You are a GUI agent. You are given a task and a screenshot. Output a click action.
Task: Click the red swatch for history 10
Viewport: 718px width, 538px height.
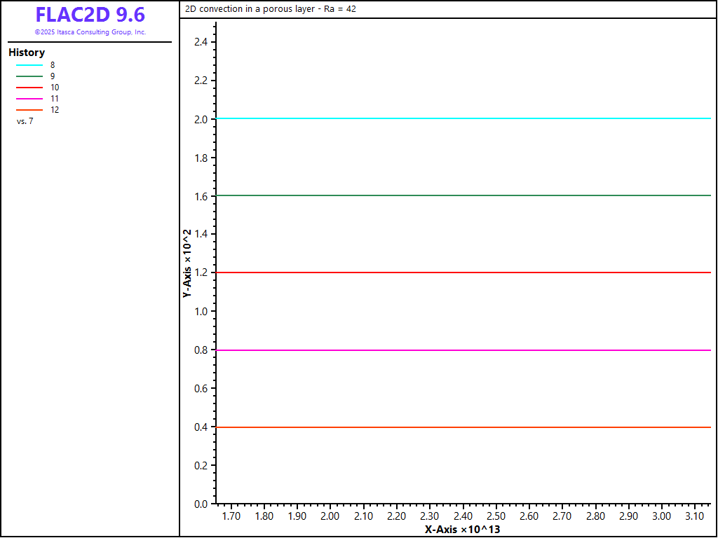click(29, 88)
